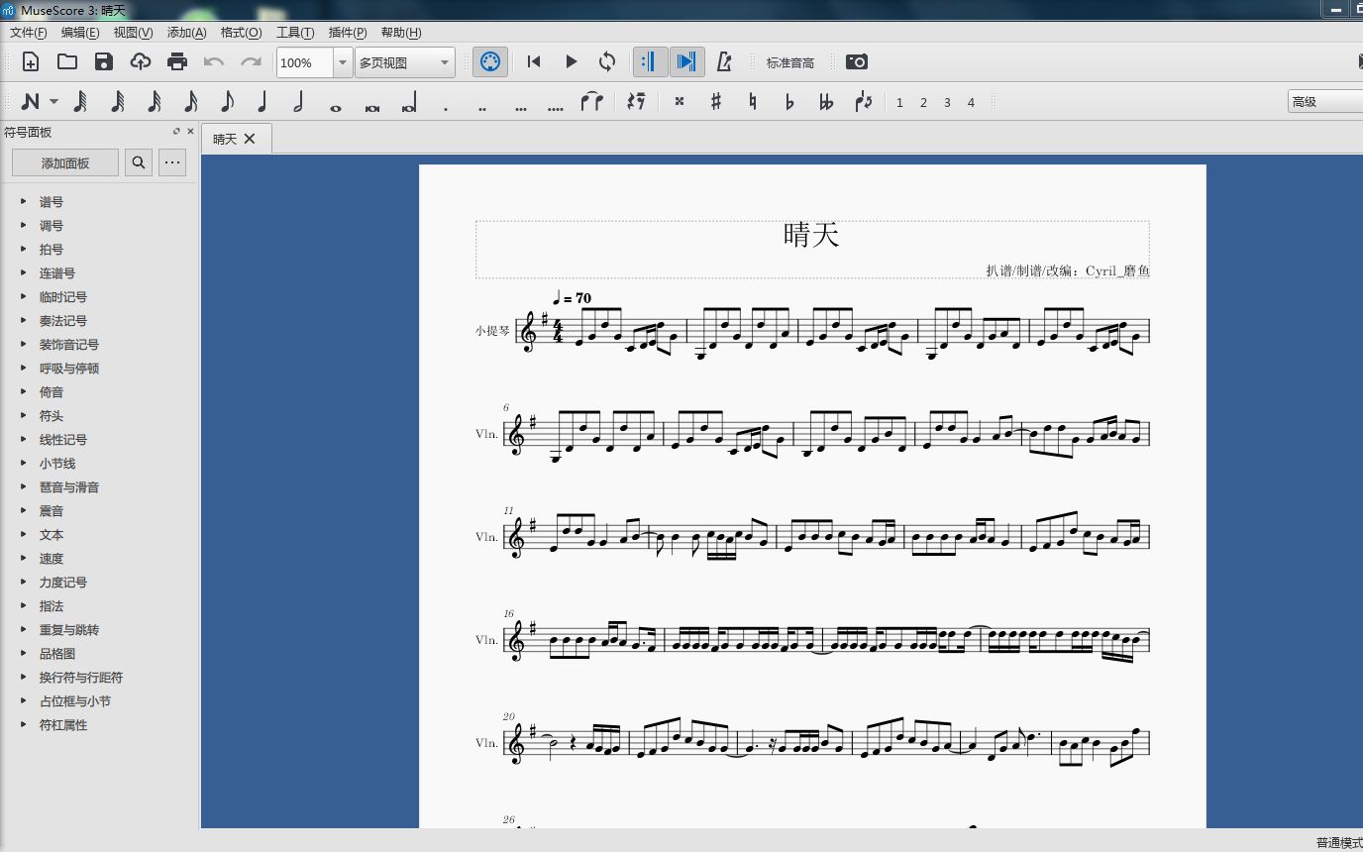This screenshot has height=852, width=1363.
Task: Start score playback
Action: click(x=571, y=61)
